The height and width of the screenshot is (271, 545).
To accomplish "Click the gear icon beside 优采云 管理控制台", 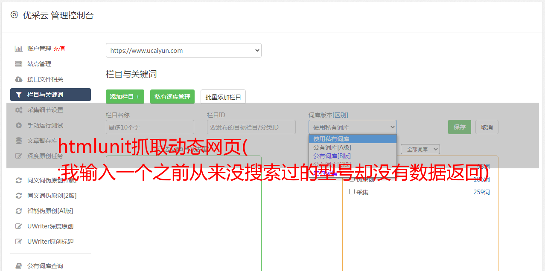I will pos(14,15).
